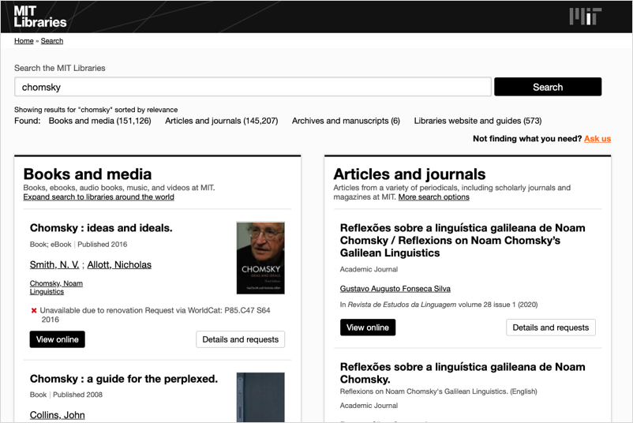This screenshot has height=423, width=633.
Task: Open article Reflexões sobre... / Reflexions on Noam Chomsky's Galilean Linguistics
Action: pos(463,241)
